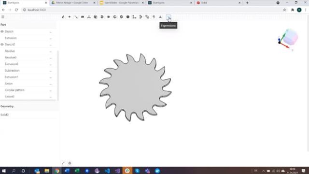Open the options menu on Extrusion1 row
This screenshot has width=309, height=174.
pos(51,77)
